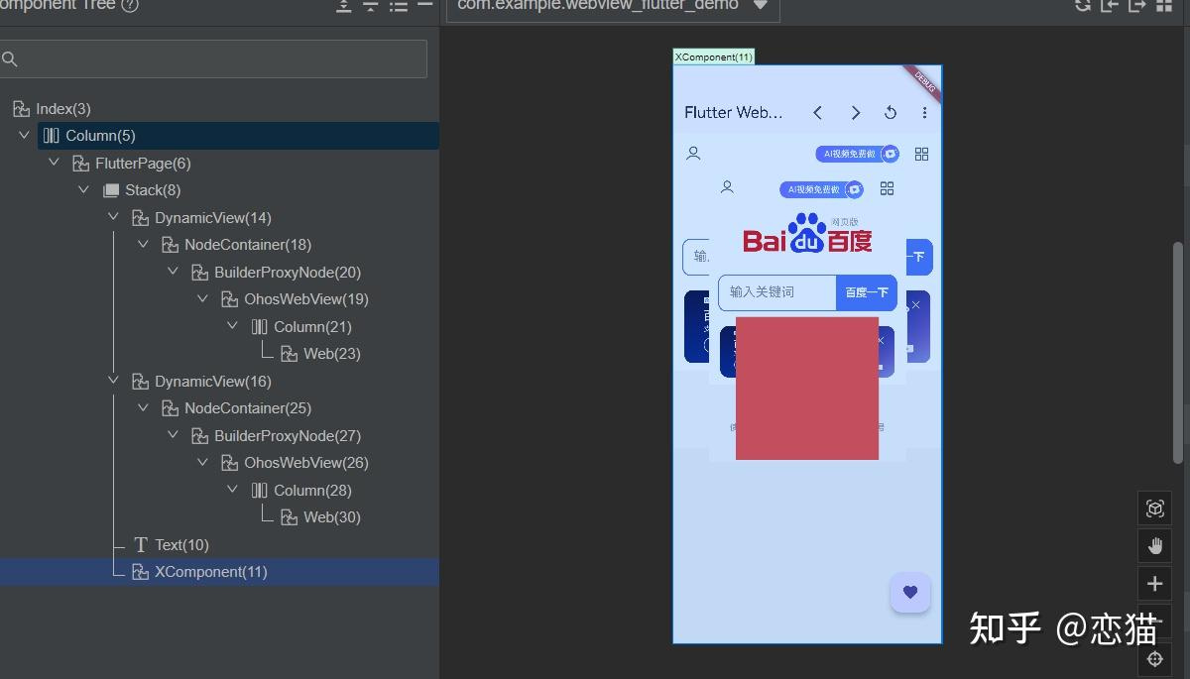
Task: Click the red rectangle overlay in the preview
Action: [807, 388]
